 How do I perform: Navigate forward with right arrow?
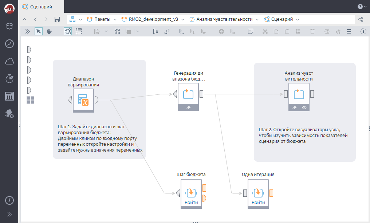tap(46, 19)
